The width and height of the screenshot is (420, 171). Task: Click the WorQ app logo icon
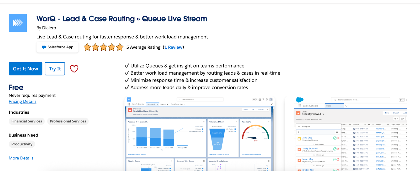pyautogui.click(x=18, y=23)
